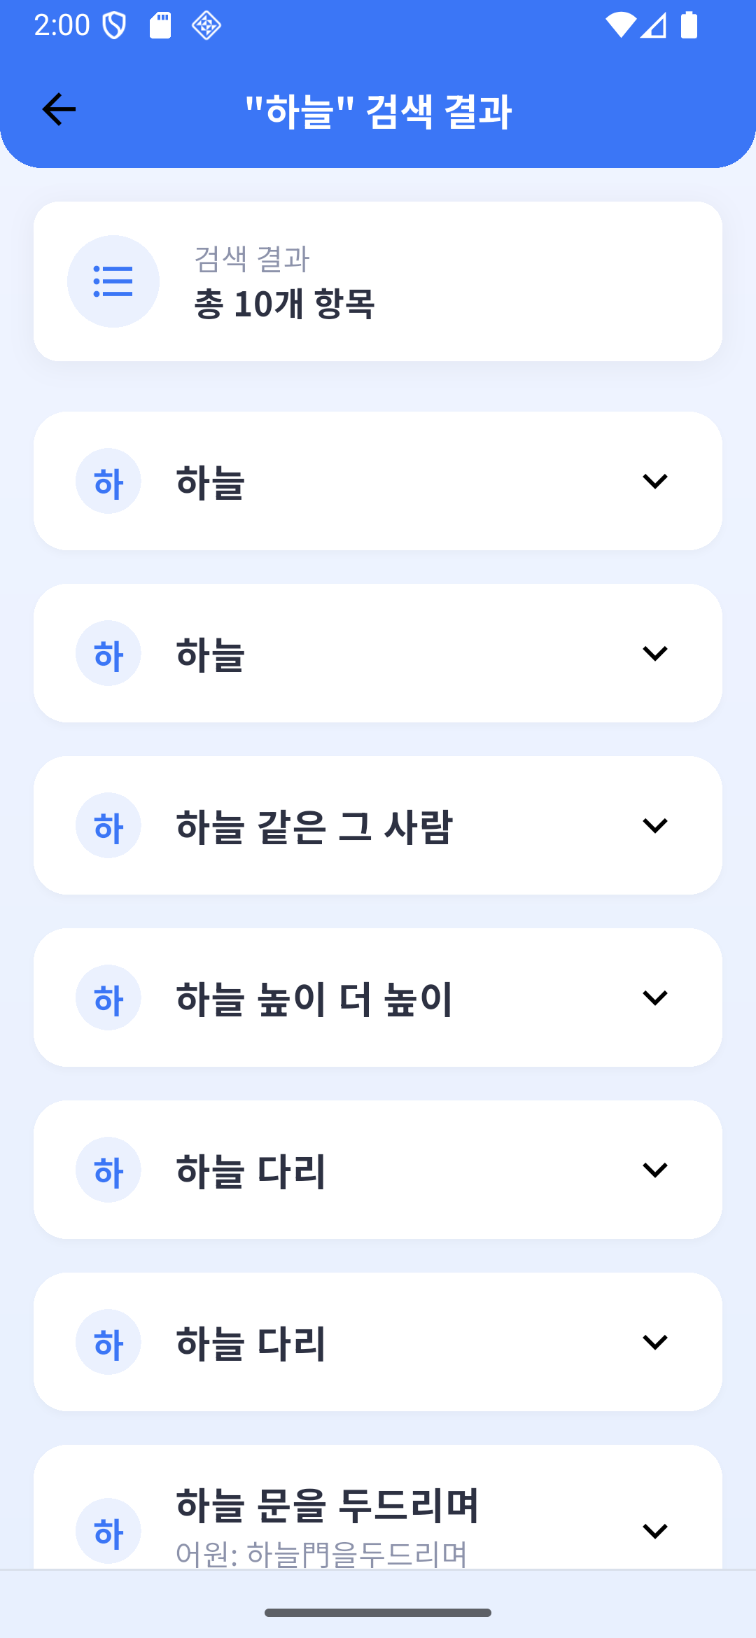
Task: Open the 하늘 문을 두드리며 result title
Action: 327,1505
